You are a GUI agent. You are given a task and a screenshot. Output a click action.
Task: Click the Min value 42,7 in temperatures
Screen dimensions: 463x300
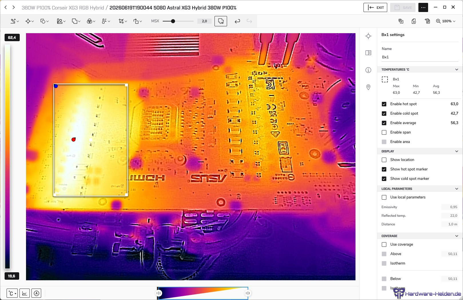tap(416, 93)
